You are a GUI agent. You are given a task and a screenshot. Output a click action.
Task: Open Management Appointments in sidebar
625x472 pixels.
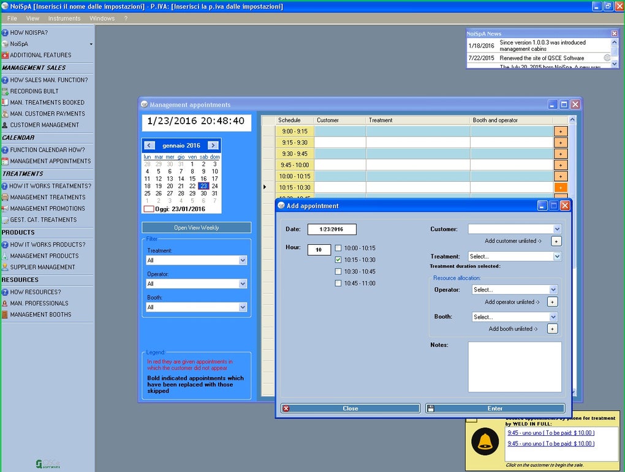(50, 161)
